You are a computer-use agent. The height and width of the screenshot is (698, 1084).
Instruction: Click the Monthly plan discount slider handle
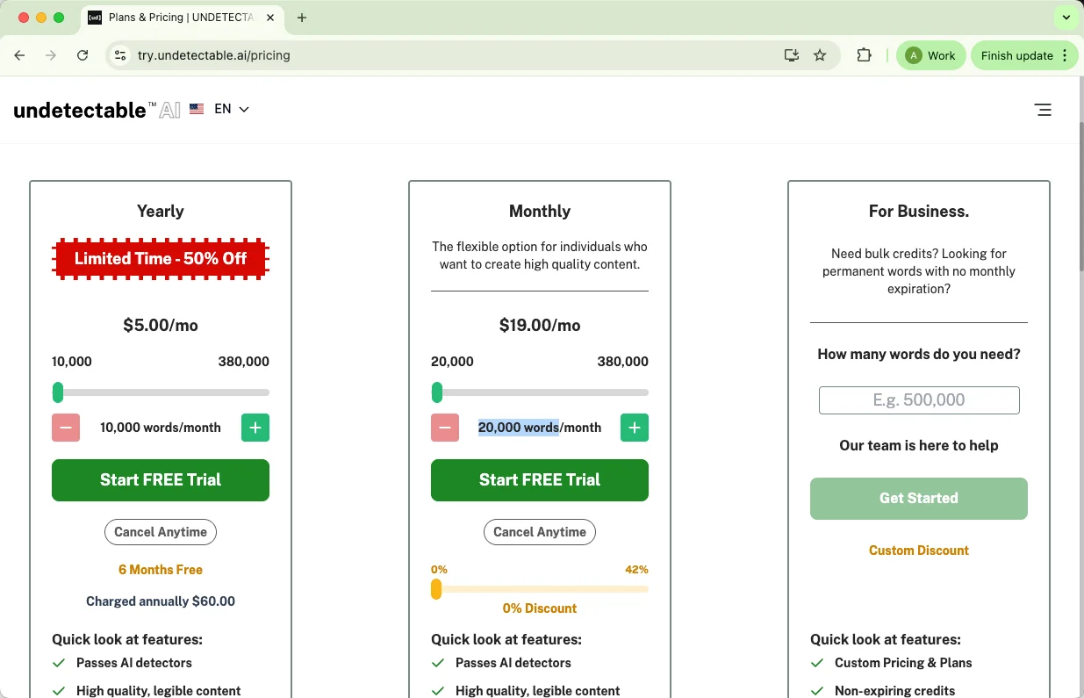click(x=436, y=589)
